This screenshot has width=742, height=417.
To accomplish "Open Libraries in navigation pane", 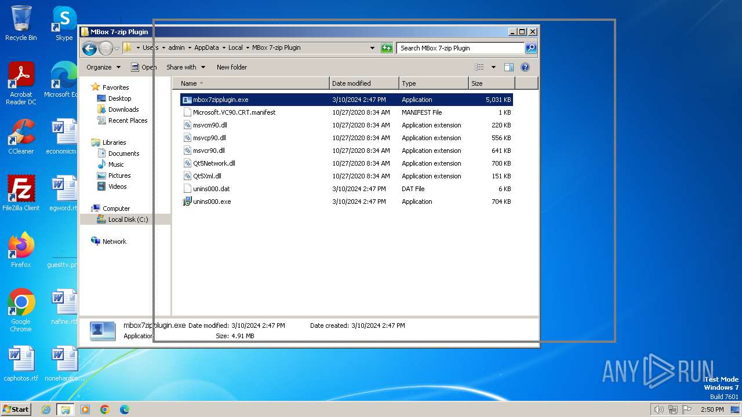I will pyautogui.click(x=114, y=142).
